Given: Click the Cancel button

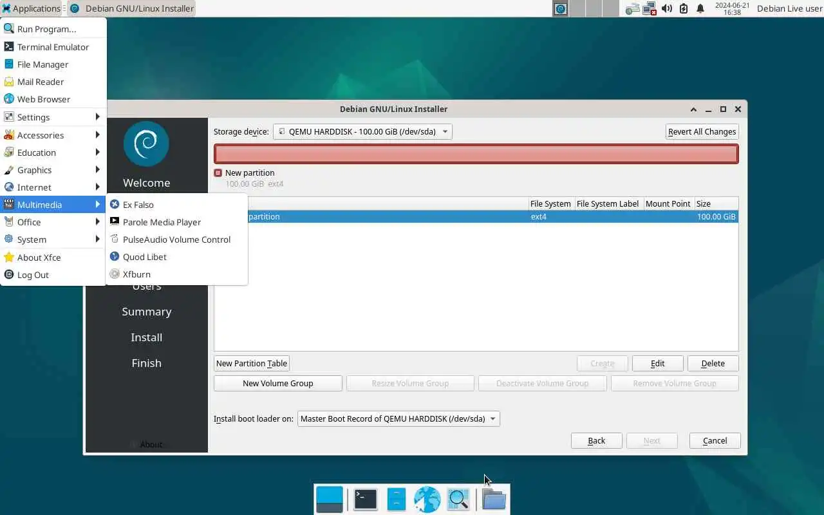Looking at the screenshot, I should coord(715,440).
